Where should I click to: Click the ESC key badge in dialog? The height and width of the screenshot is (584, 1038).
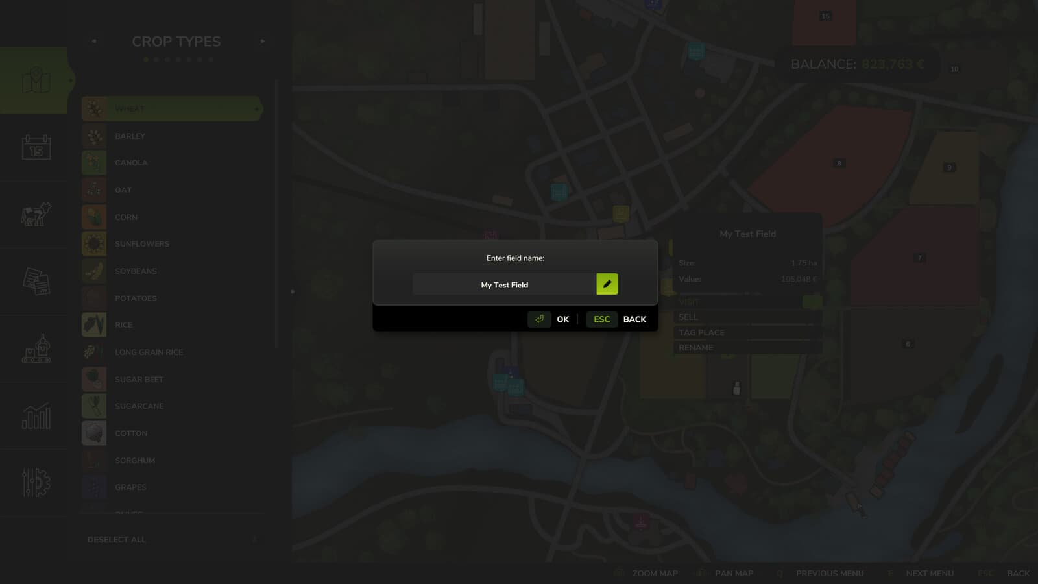click(602, 319)
